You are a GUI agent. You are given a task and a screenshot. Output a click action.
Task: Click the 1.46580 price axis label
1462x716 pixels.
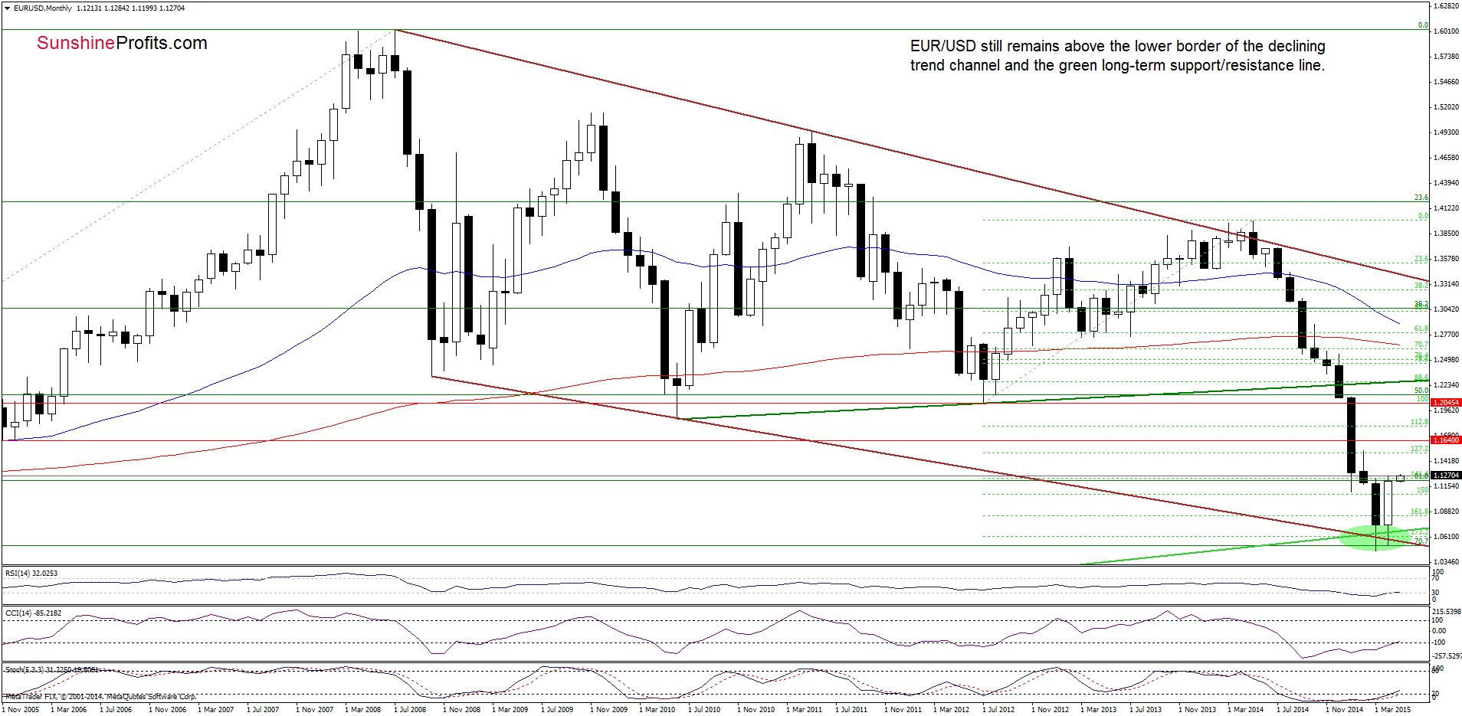1445,158
